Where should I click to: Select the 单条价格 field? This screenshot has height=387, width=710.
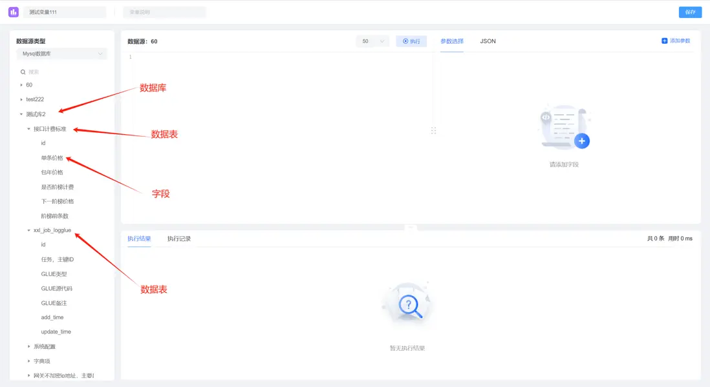point(52,158)
